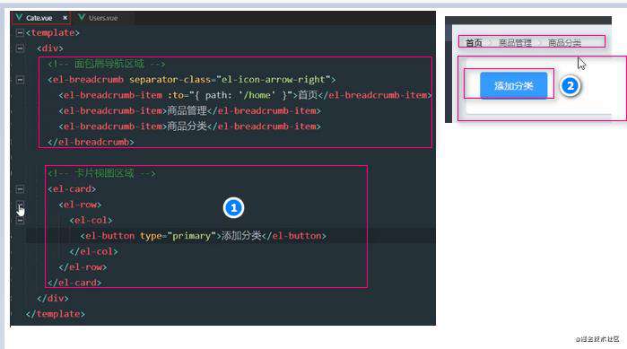Collapse the outer div fold marker
This screenshot has height=349, width=627.
20,48
